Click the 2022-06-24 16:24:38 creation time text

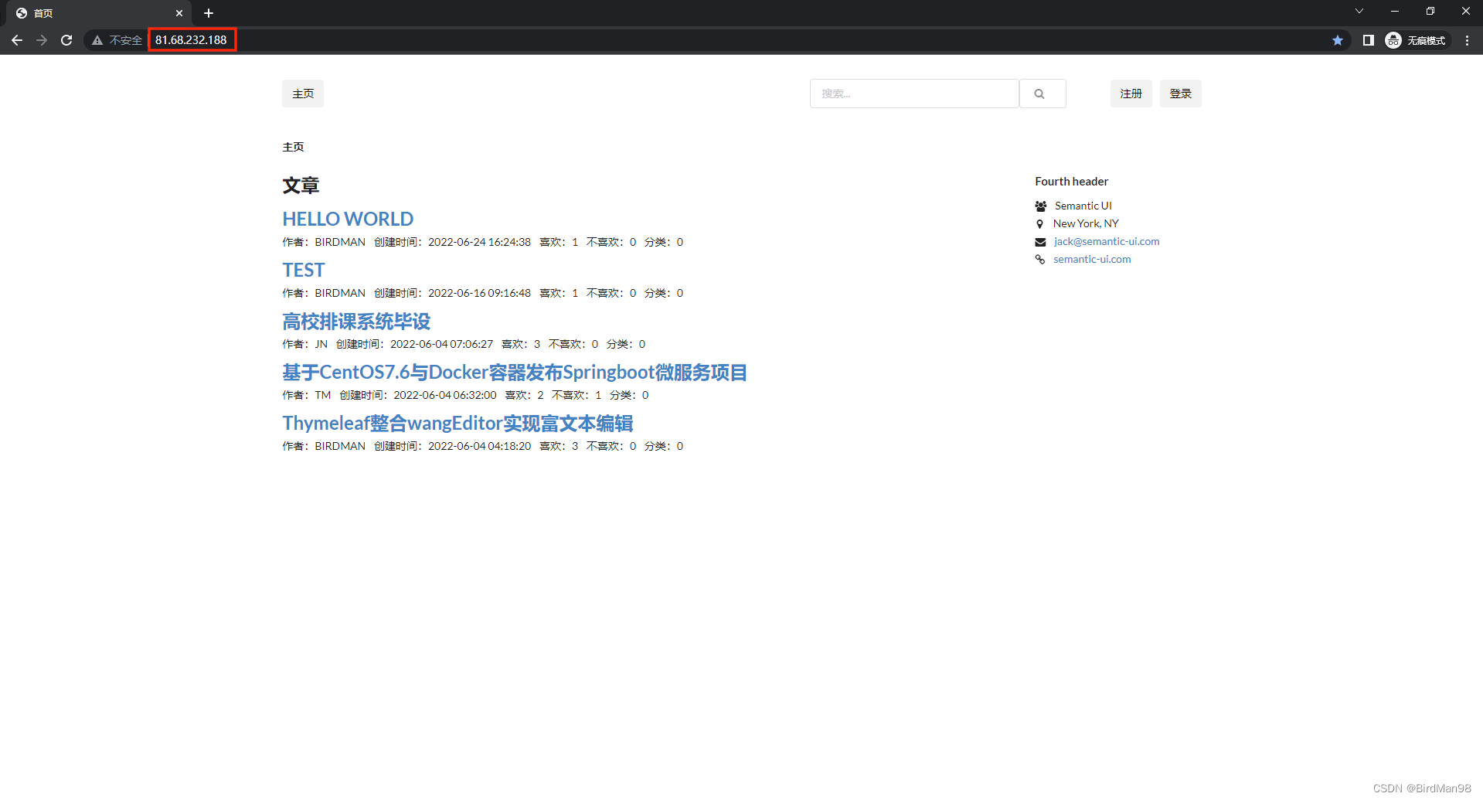479,242
